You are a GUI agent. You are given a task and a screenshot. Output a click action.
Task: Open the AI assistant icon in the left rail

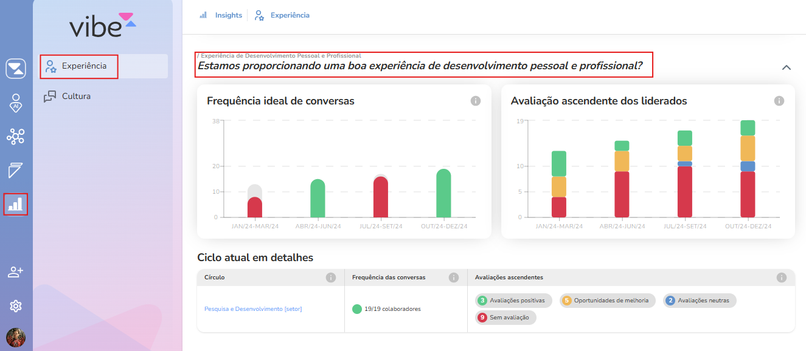[16, 103]
